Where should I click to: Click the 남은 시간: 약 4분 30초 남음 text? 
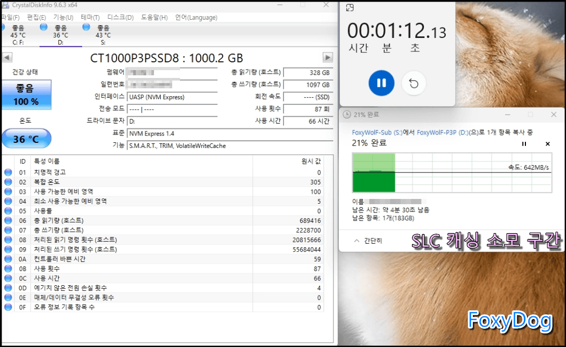click(391, 210)
